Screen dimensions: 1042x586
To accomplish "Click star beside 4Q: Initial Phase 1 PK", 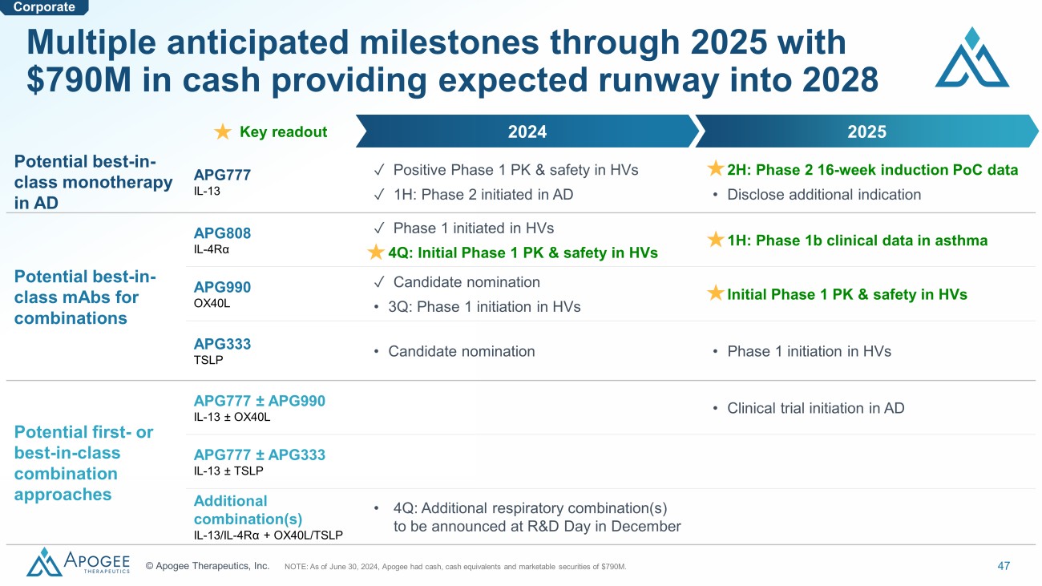I will [375, 253].
